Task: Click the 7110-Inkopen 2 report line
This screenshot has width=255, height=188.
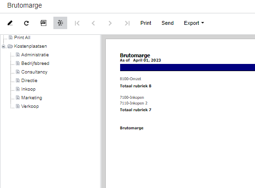Action: pyautogui.click(x=133, y=103)
